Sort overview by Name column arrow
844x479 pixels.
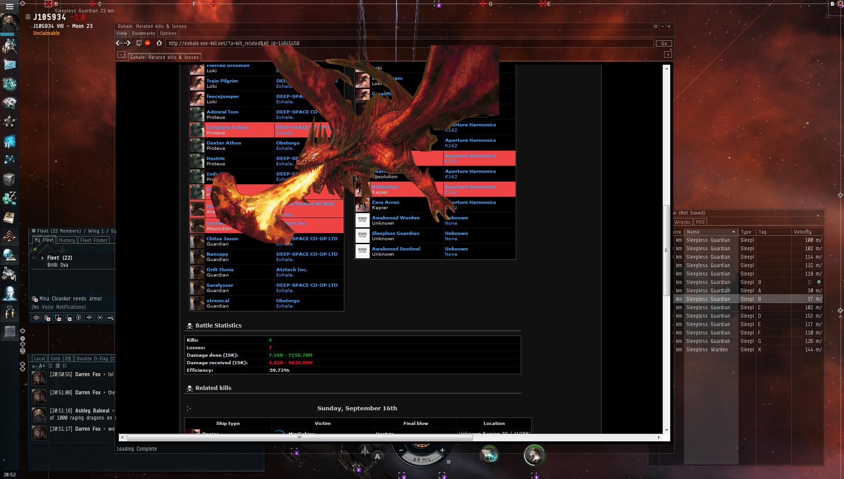coord(734,232)
